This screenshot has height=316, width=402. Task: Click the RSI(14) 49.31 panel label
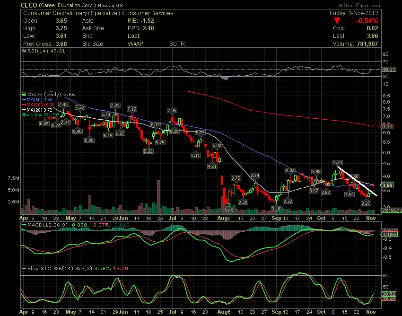click(46, 51)
